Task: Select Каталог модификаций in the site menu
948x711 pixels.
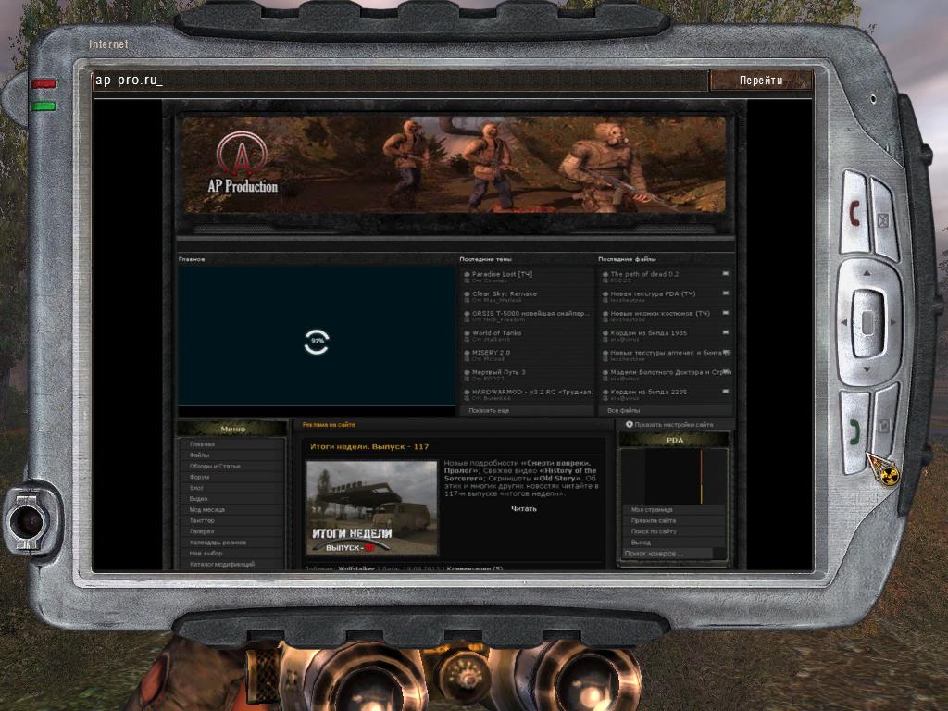Action: click(222, 564)
